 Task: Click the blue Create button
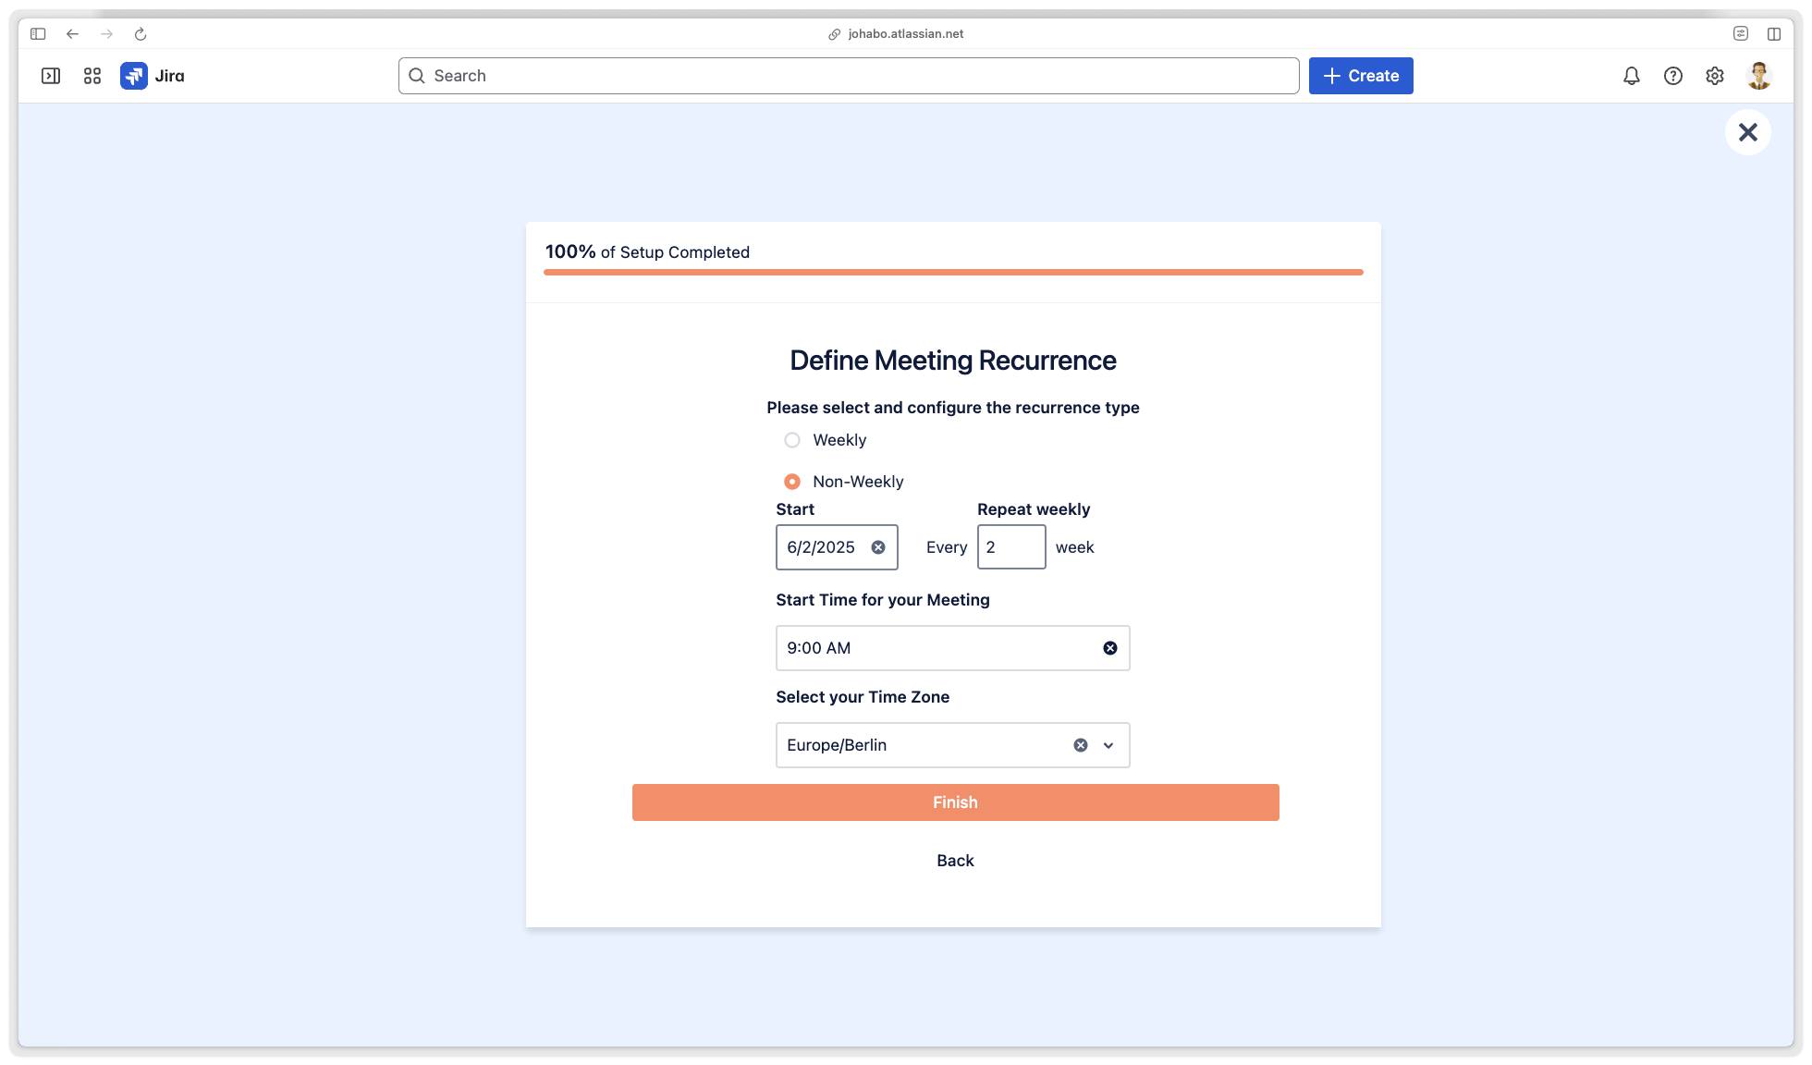click(x=1361, y=76)
